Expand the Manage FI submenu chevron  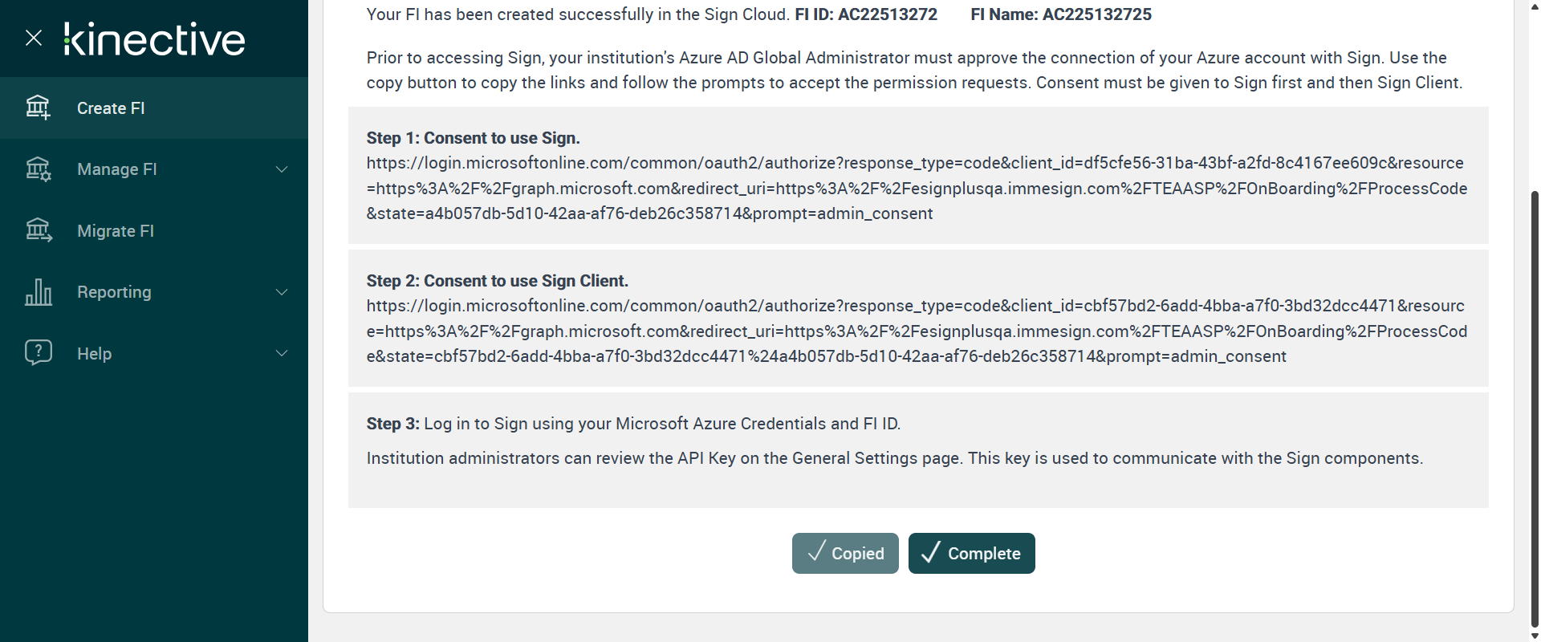[x=282, y=169]
